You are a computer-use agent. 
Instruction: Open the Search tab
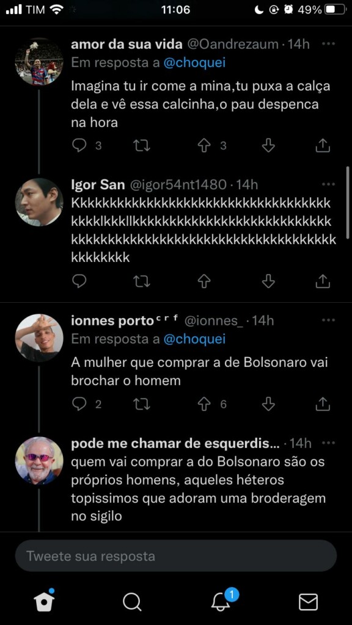point(132,601)
